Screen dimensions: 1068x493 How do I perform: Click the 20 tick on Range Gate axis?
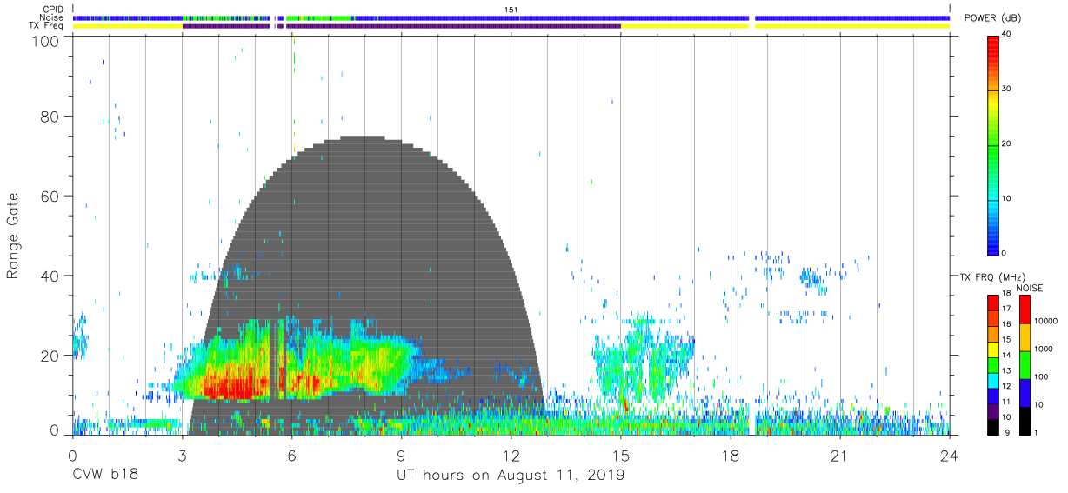[49, 356]
